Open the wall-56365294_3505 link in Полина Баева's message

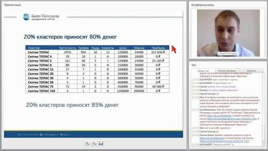[224, 141]
